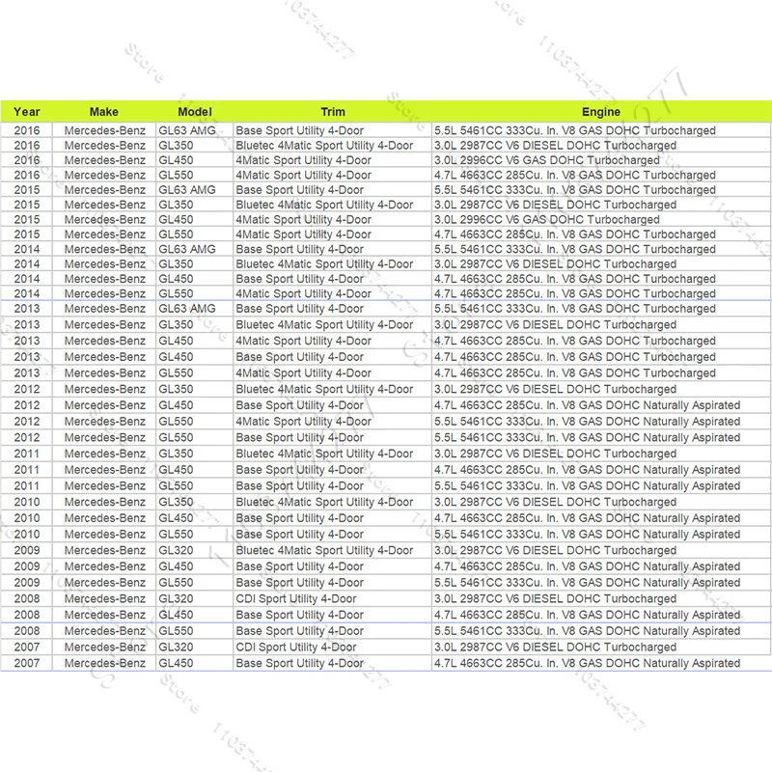
Task: Click the Mercedes-Benz make cell for 2009 GL450
Action: (x=104, y=566)
